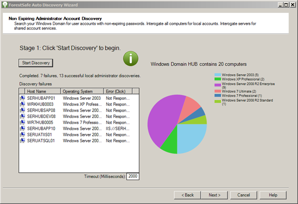
Task: Minimize the ForestSafe wizard window
Action: pos(281,4)
